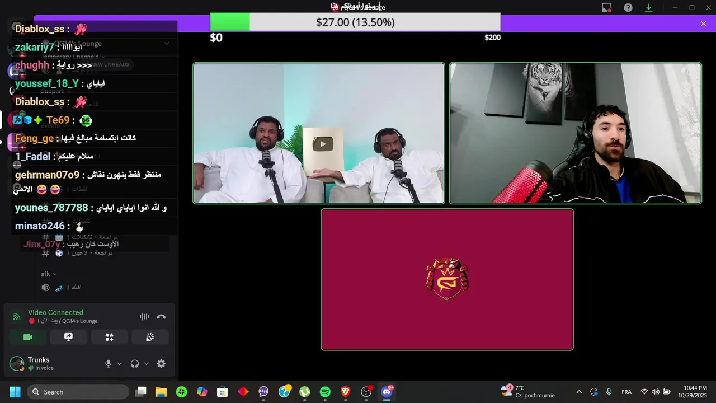Open the inbox icon with red dot

click(x=607, y=8)
